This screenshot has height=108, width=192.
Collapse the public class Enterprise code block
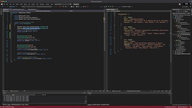pyautogui.click(x=11, y=23)
